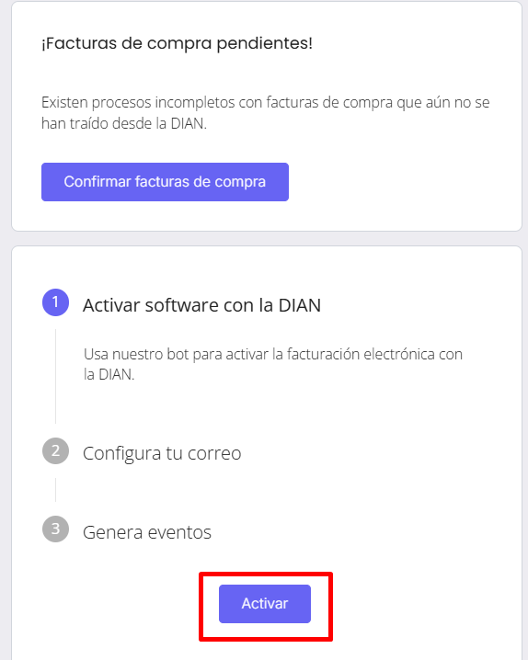528x660 pixels.
Task: Click the Activar button
Action: pyautogui.click(x=265, y=604)
